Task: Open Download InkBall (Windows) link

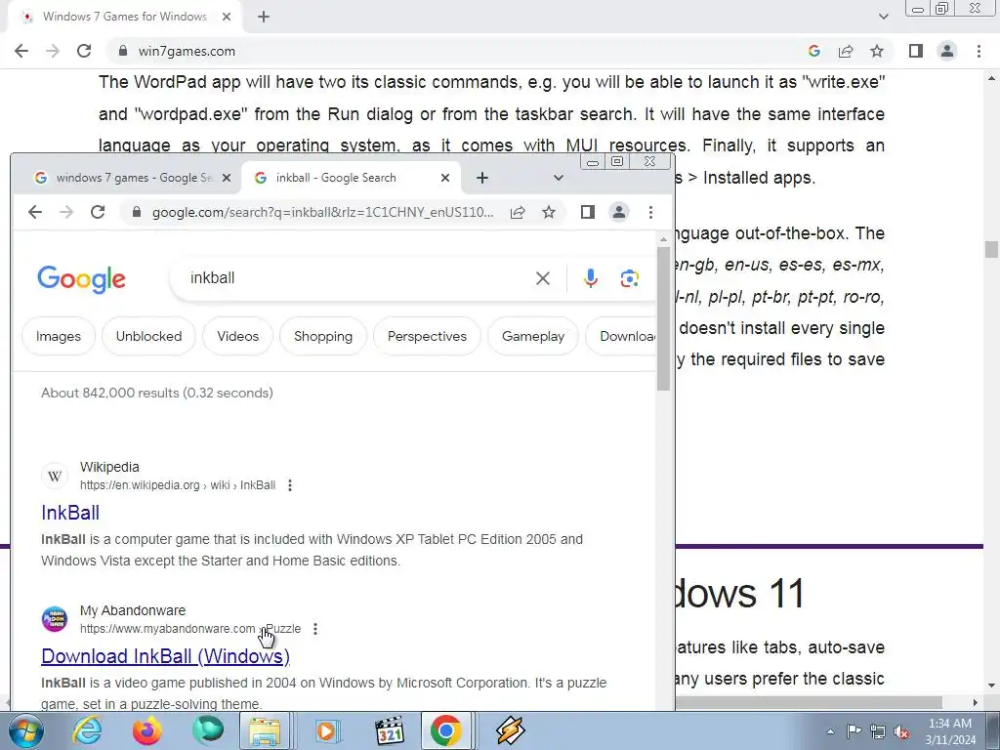Action: (165, 656)
